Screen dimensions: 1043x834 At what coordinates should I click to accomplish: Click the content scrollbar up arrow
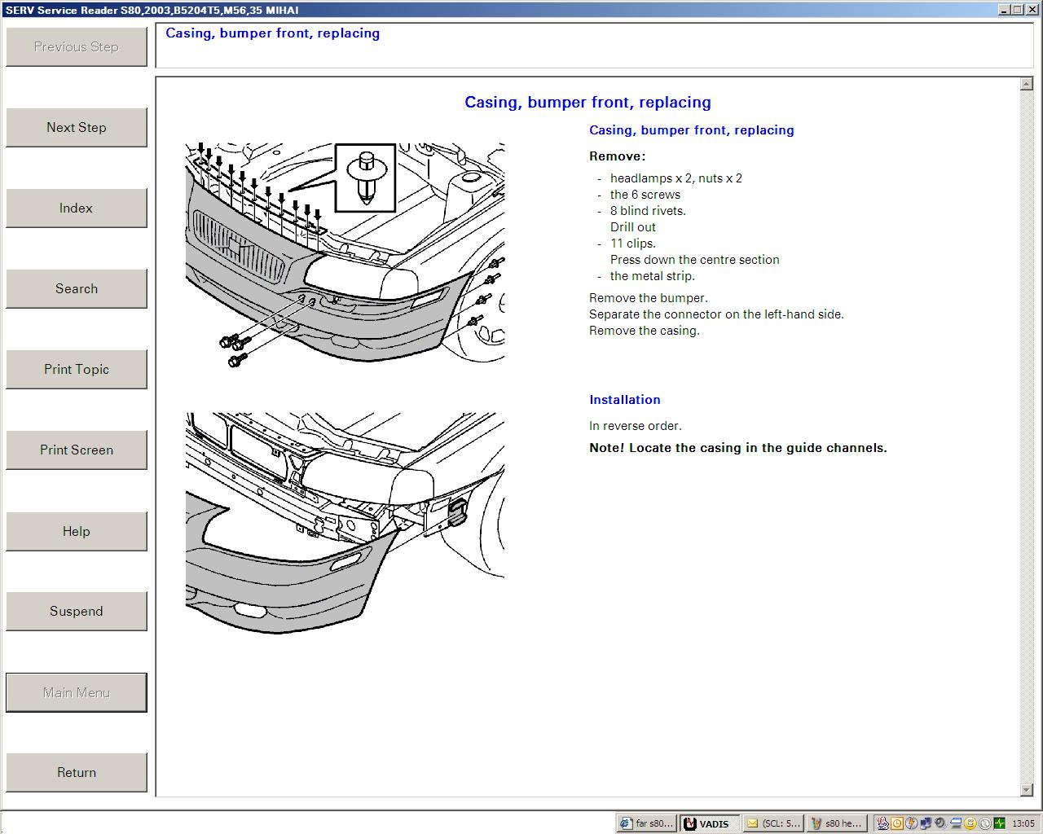pos(1027,84)
